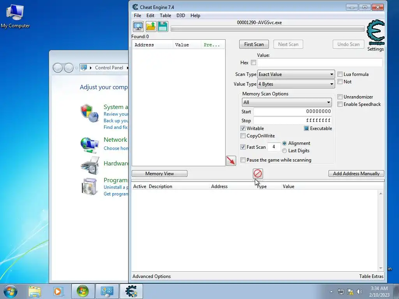Click Cheat Engine taskbar icon
The image size is (399, 299).
coord(131,291)
